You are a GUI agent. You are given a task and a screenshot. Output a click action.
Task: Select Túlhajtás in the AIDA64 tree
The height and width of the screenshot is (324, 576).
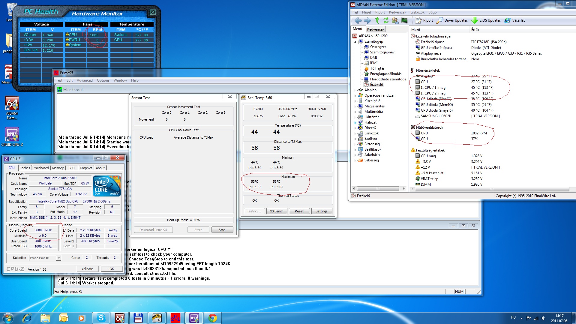(377, 68)
